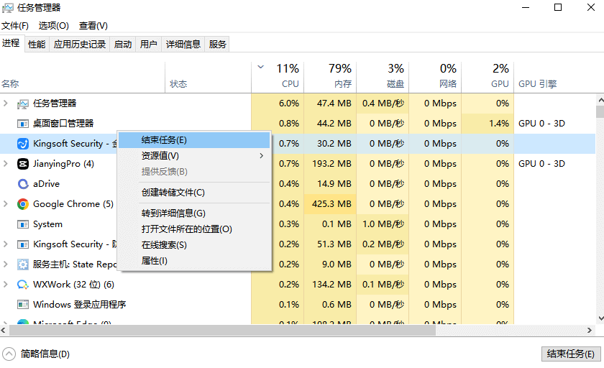Click the WXWork process icon

23,285
